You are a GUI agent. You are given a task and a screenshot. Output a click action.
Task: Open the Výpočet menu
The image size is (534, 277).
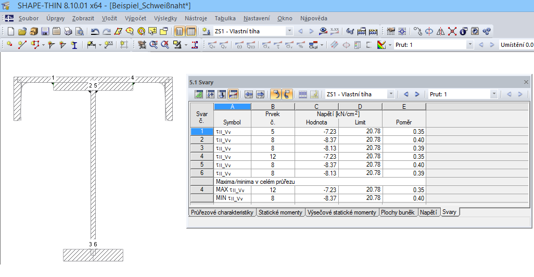pyautogui.click(x=135, y=18)
